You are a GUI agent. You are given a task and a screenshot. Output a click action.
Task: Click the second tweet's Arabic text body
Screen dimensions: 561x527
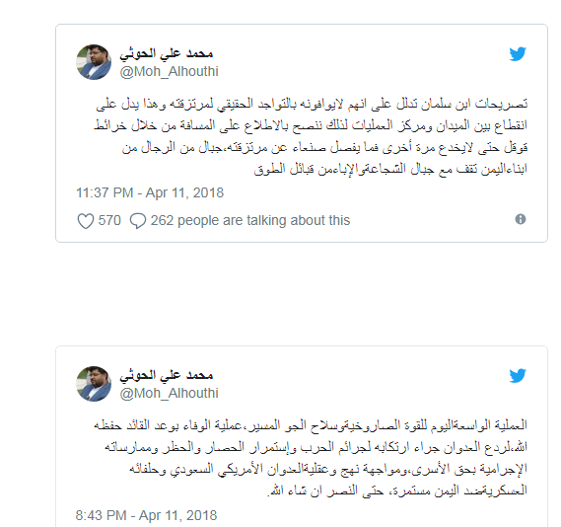coord(311,458)
